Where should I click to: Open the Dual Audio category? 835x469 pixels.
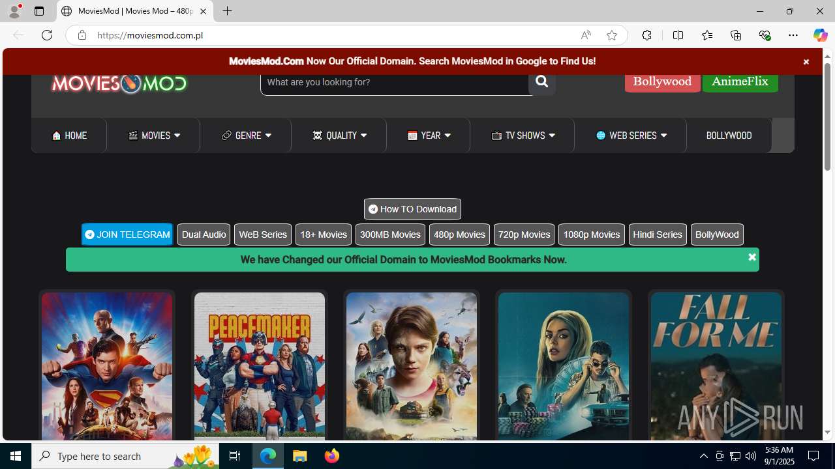204,234
